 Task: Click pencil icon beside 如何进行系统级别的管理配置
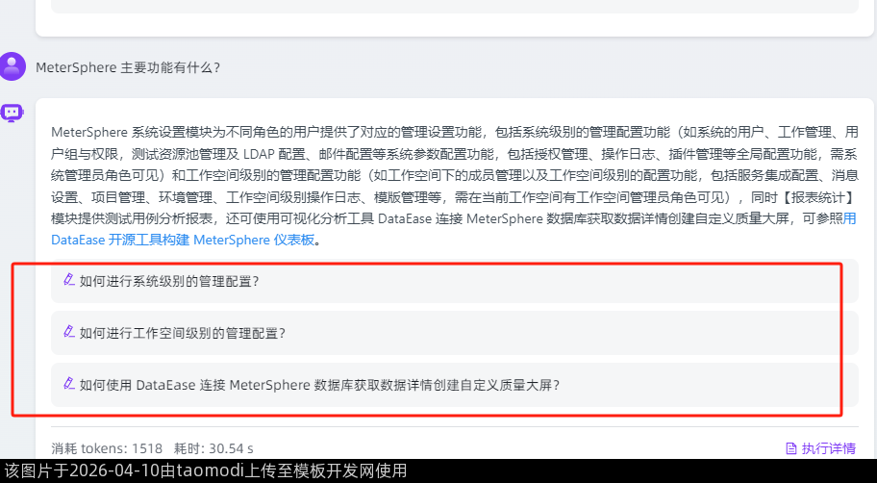[69, 279]
